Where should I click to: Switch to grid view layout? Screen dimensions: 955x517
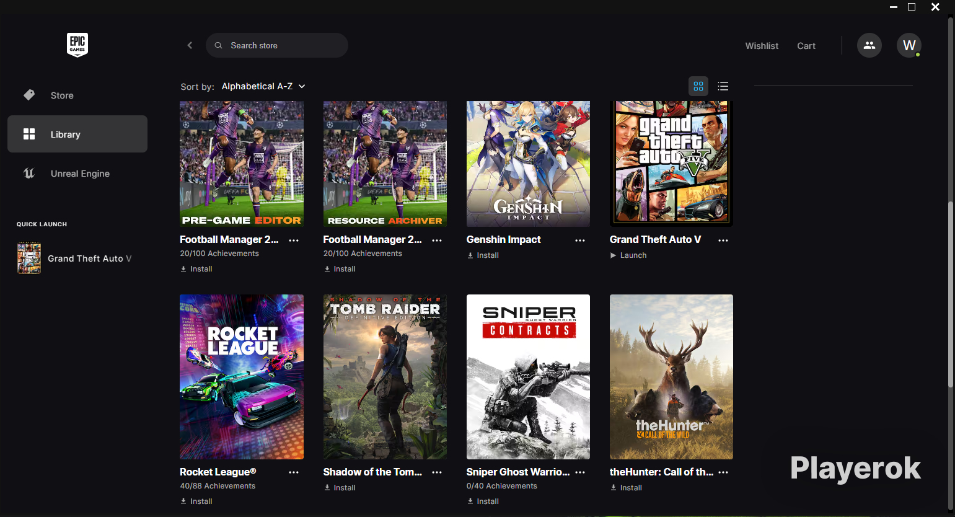(698, 86)
